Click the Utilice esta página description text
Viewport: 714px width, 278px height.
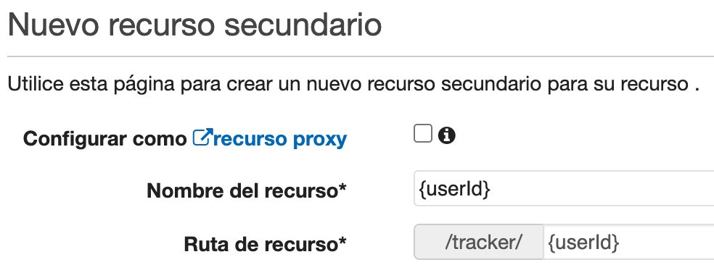click(x=353, y=85)
